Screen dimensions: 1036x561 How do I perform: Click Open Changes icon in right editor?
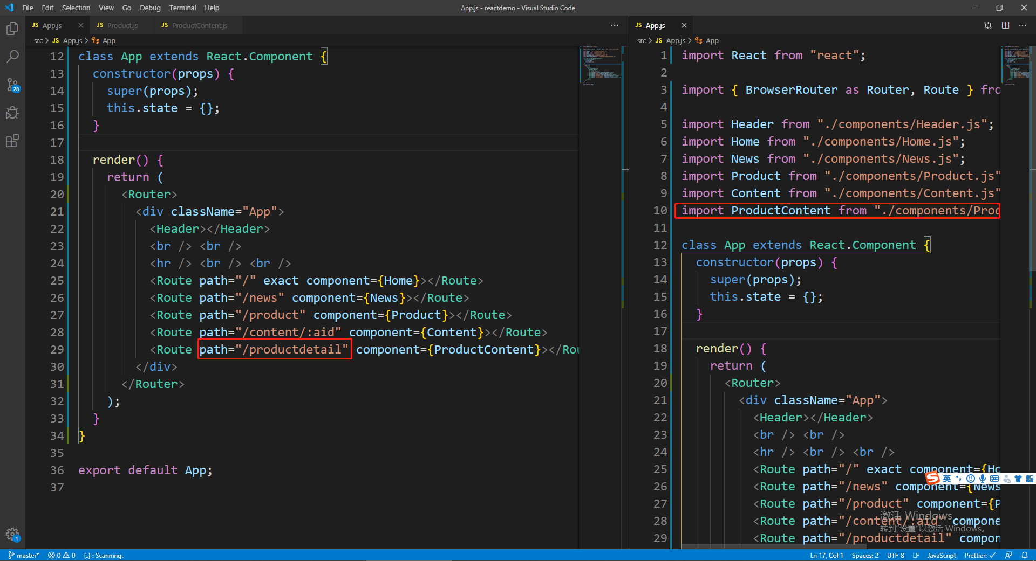point(988,25)
